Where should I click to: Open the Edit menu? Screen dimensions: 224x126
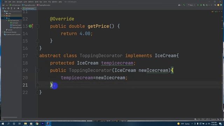(x=10, y=2)
